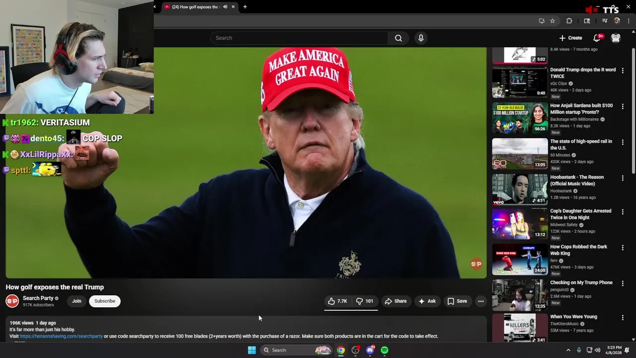The height and width of the screenshot is (358, 636).
Task: Open options for Hoobastank The Reason video
Action: (623, 178)
